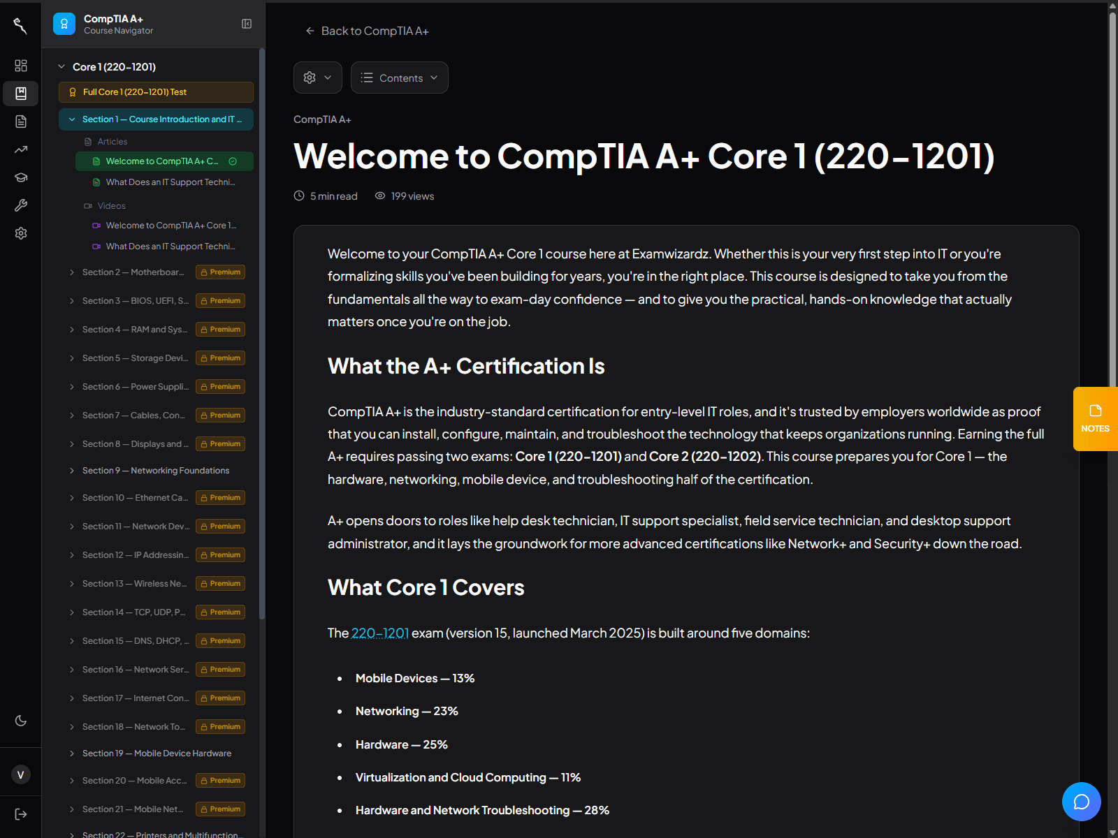Select Section 16 Network Services row
The width and height of the screenshot is (1118, 838).
tap(156, 670)
